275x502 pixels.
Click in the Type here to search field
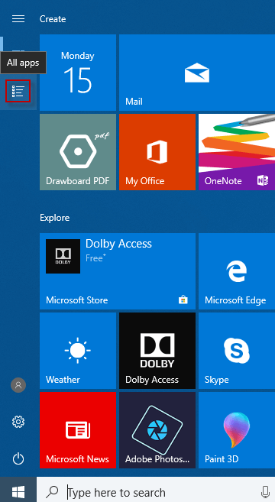(x=156, y=490)
